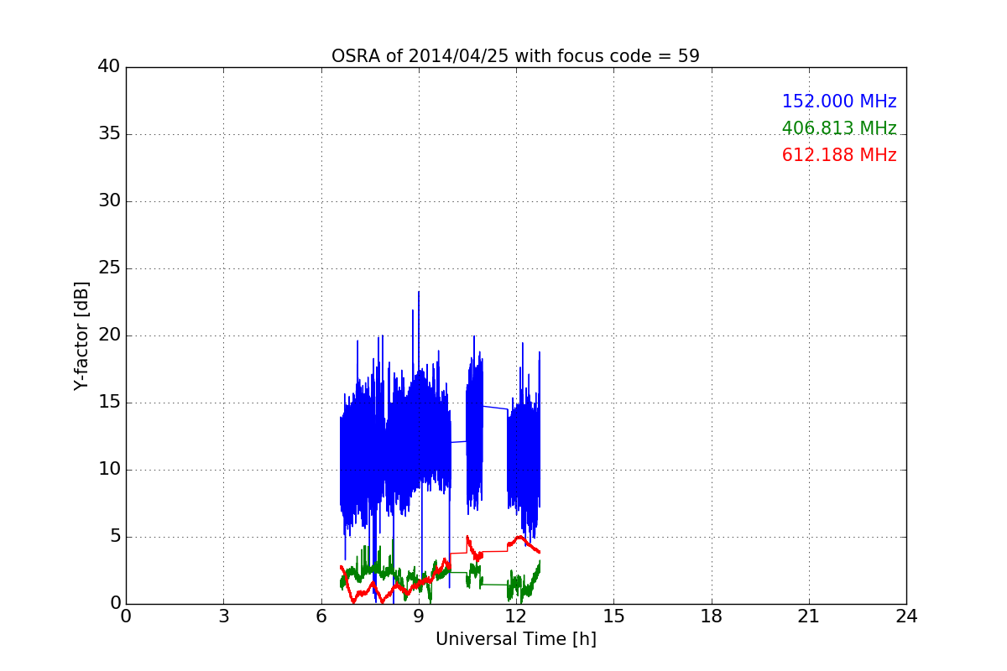Click the x-axis tick label '18'

point(712,616)
